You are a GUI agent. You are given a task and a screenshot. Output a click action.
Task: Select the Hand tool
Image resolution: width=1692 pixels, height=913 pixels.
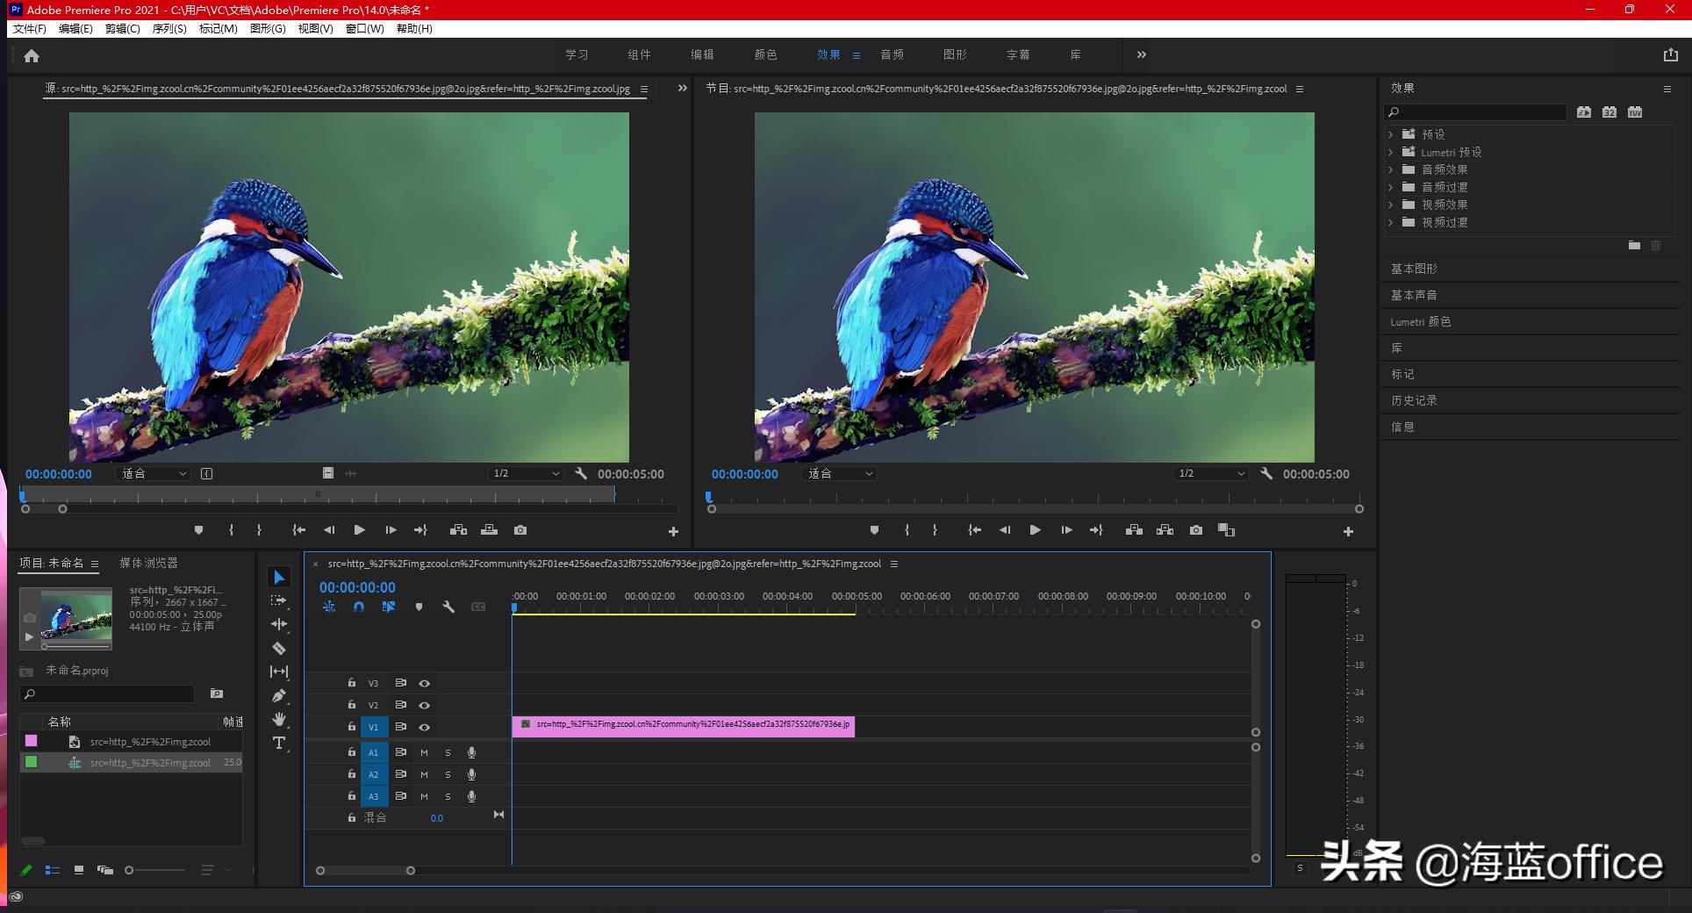(279, 719)
